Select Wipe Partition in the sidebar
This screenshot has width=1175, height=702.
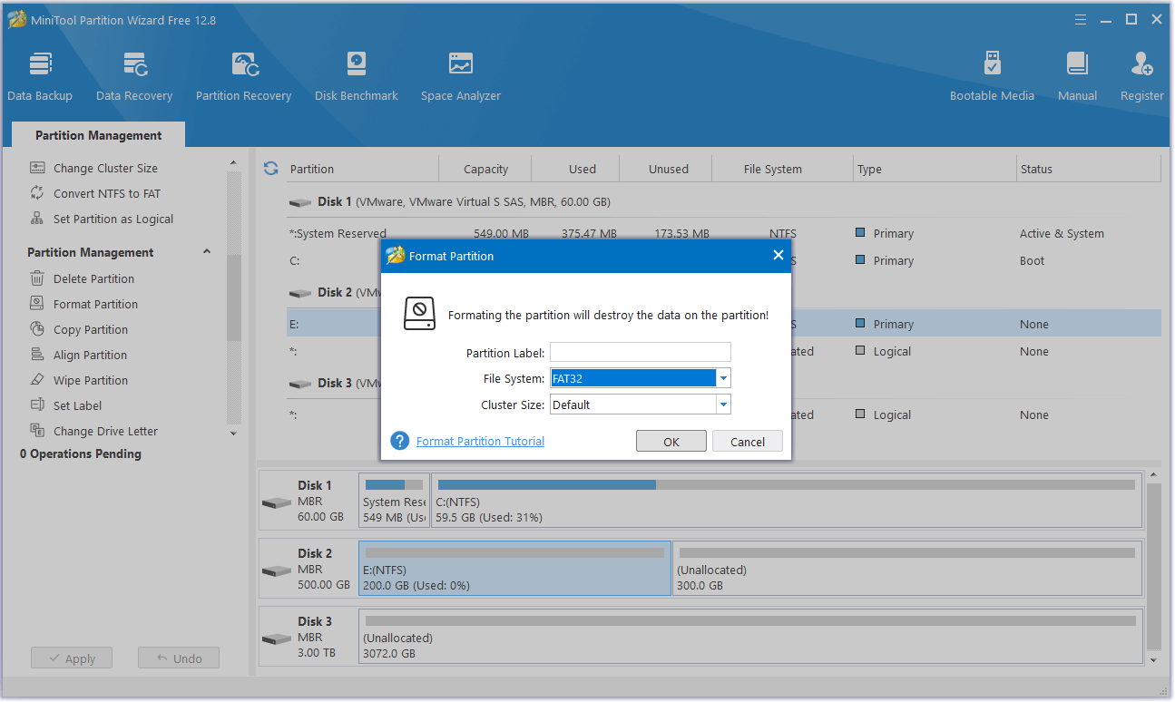tap(90, 380)
